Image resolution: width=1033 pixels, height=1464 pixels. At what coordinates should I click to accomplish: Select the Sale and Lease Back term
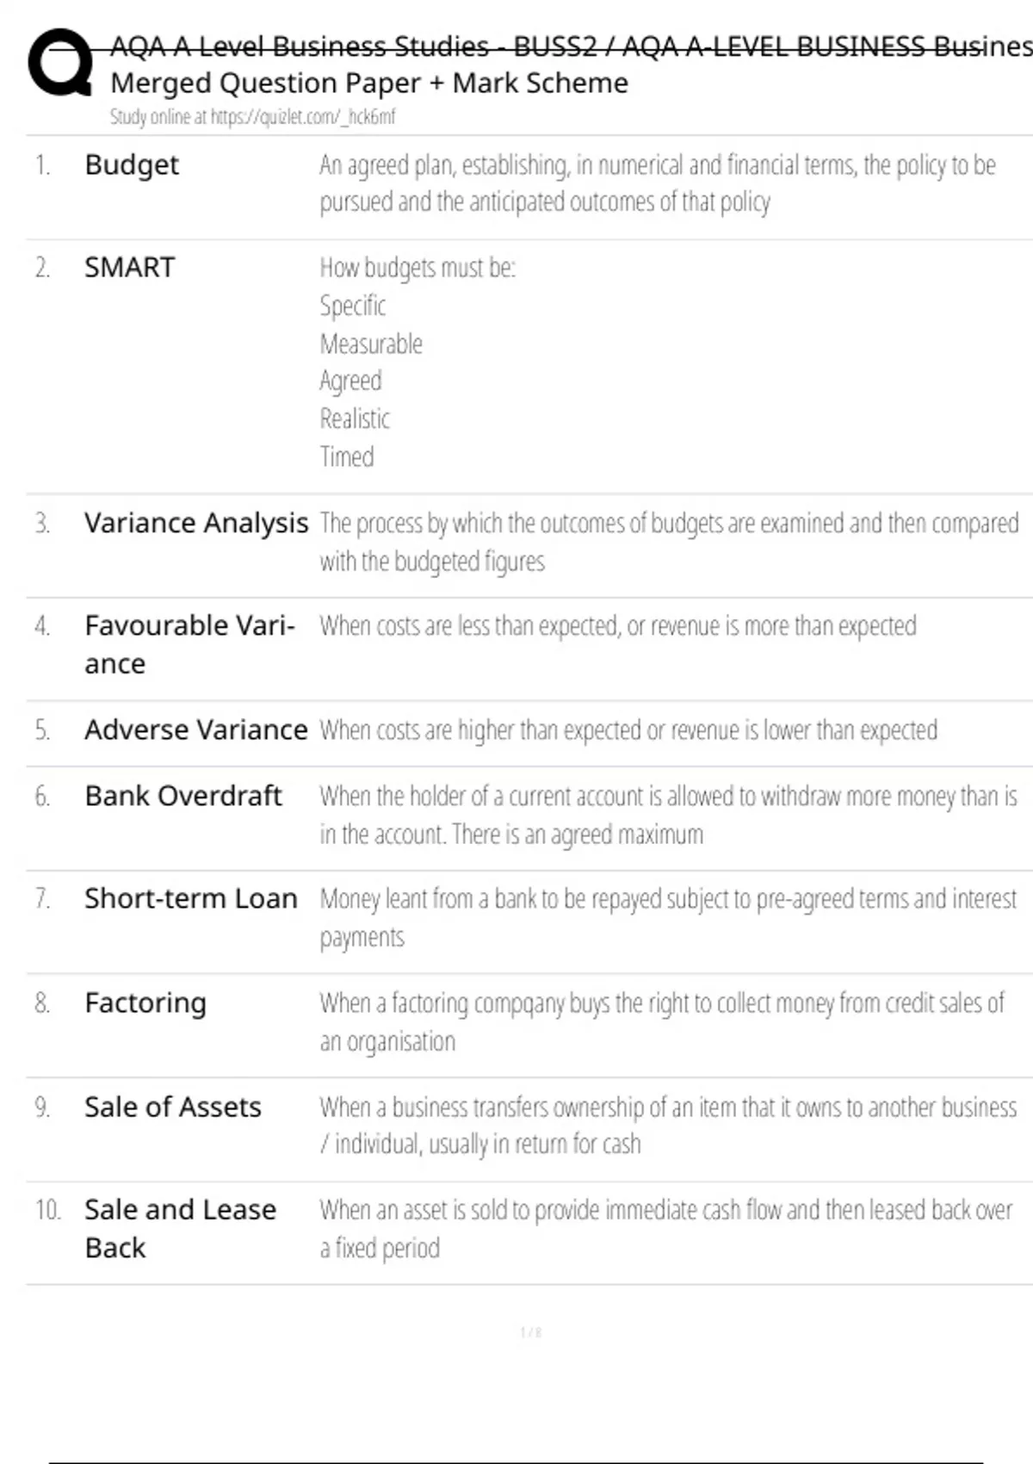point(179,1228)
